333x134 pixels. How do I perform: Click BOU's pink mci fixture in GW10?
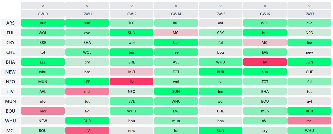(x=43, y=111)
